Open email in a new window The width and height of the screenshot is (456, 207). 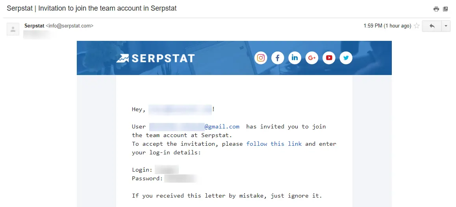click(x=445, y=9)
